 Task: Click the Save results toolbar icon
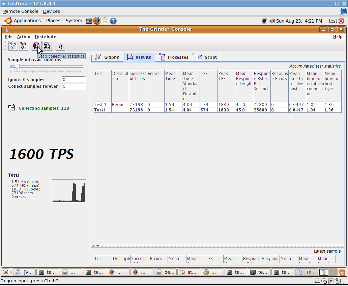tap(47, 46)
